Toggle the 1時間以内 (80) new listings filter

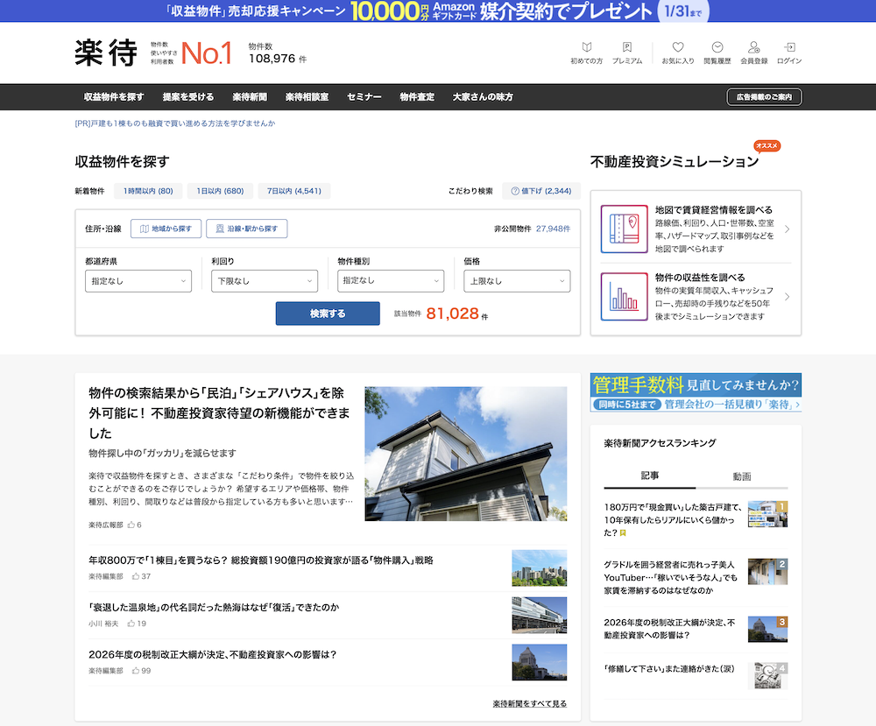coord(147,190)
